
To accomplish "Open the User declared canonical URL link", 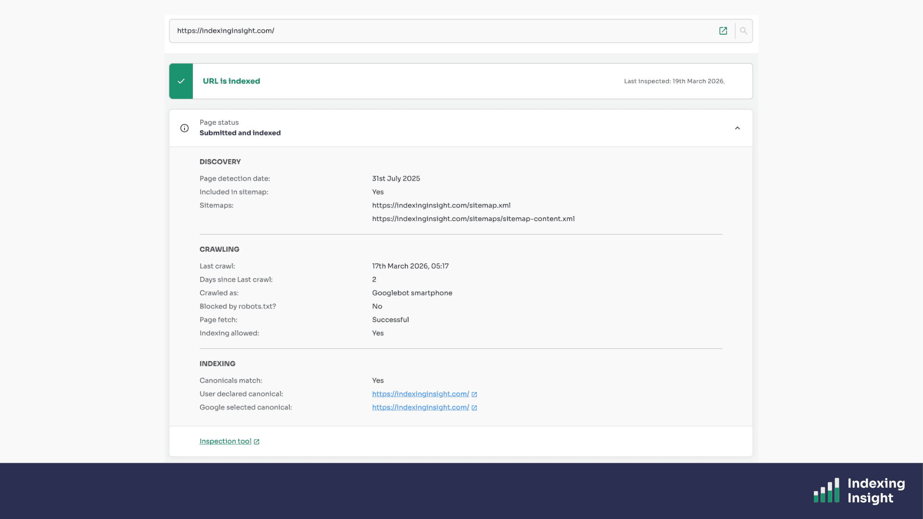I will point(420,394).
